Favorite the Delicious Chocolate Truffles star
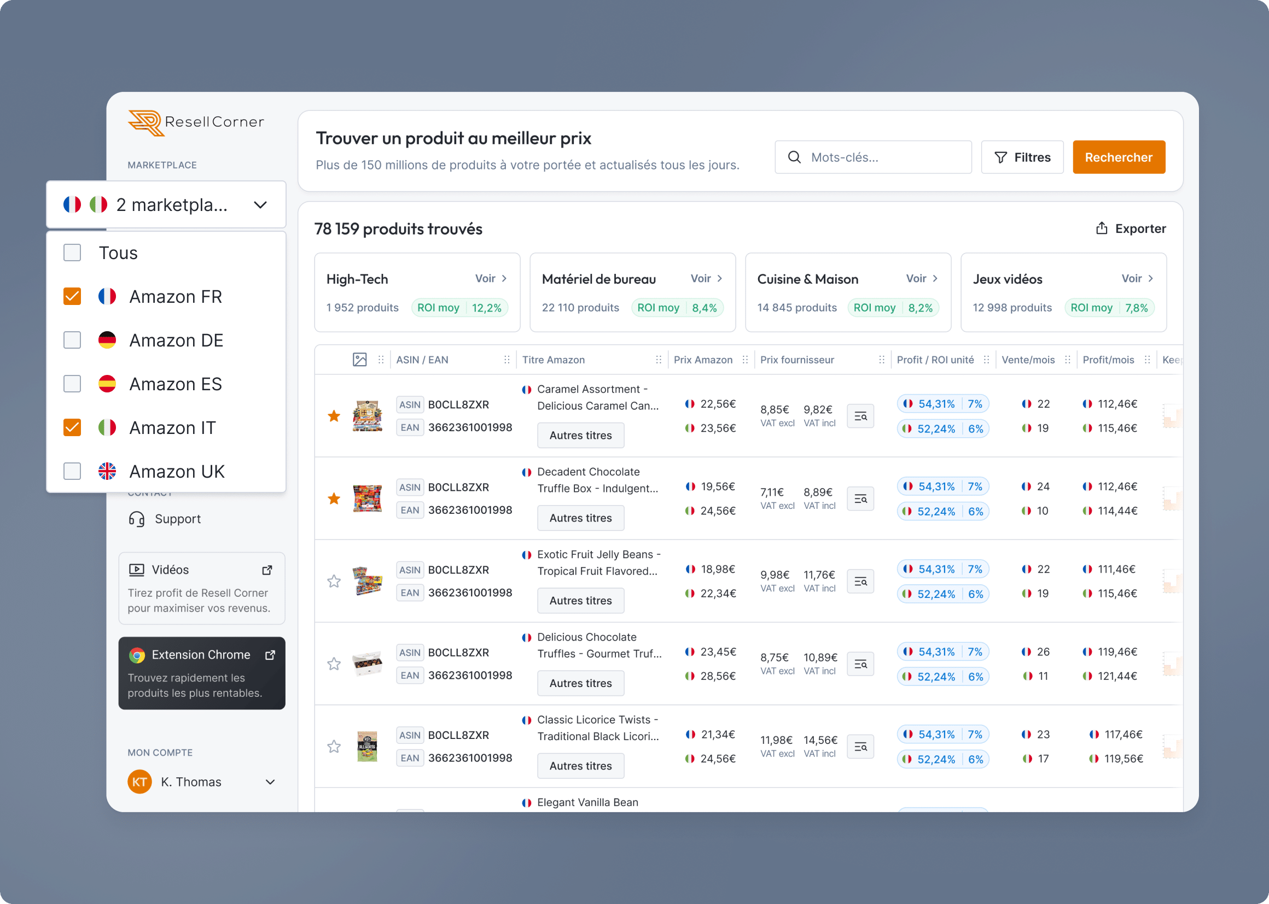This screenshot has height=904, width=1269. (x=334, y=664)
